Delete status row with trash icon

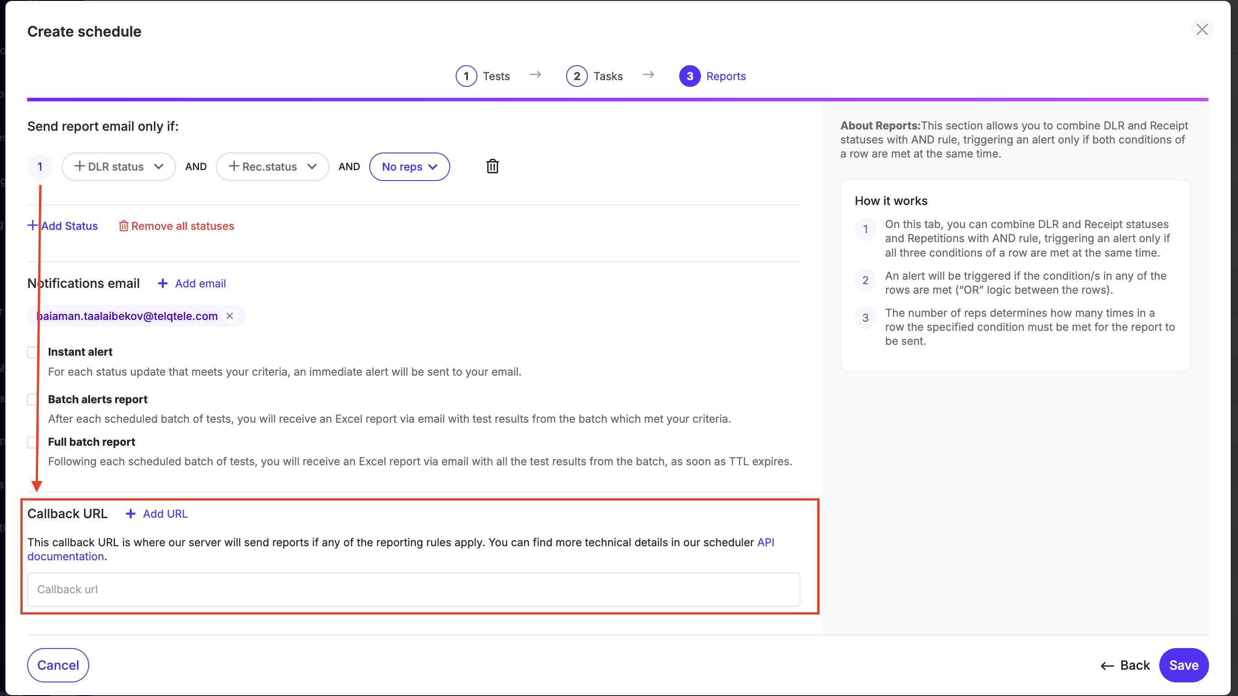pos(492,167)
